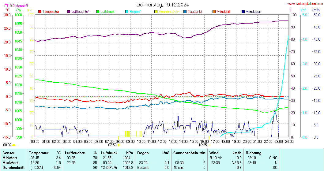Click the hPa axis unit label
This screenshot has width=324, height=171.
pyautogui.click(x=18, y=10)
